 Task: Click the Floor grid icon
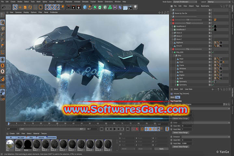point(125,7)
